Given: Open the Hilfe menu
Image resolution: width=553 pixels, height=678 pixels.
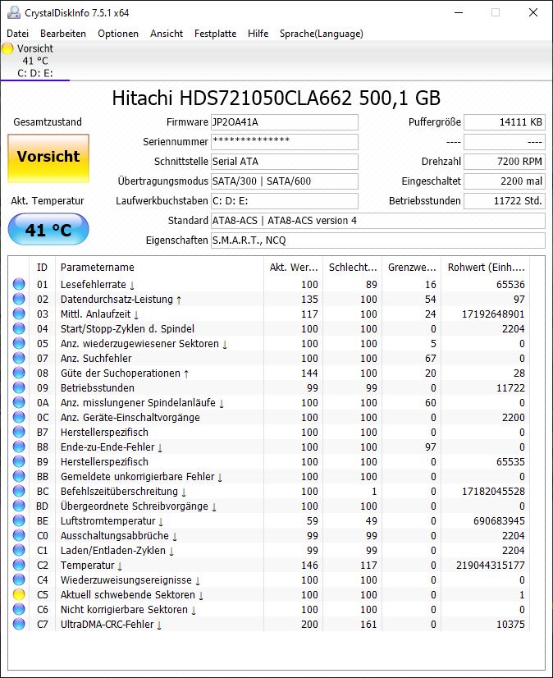Looking at the screenshot, I should pyautogui.click(x=258, y=34).
